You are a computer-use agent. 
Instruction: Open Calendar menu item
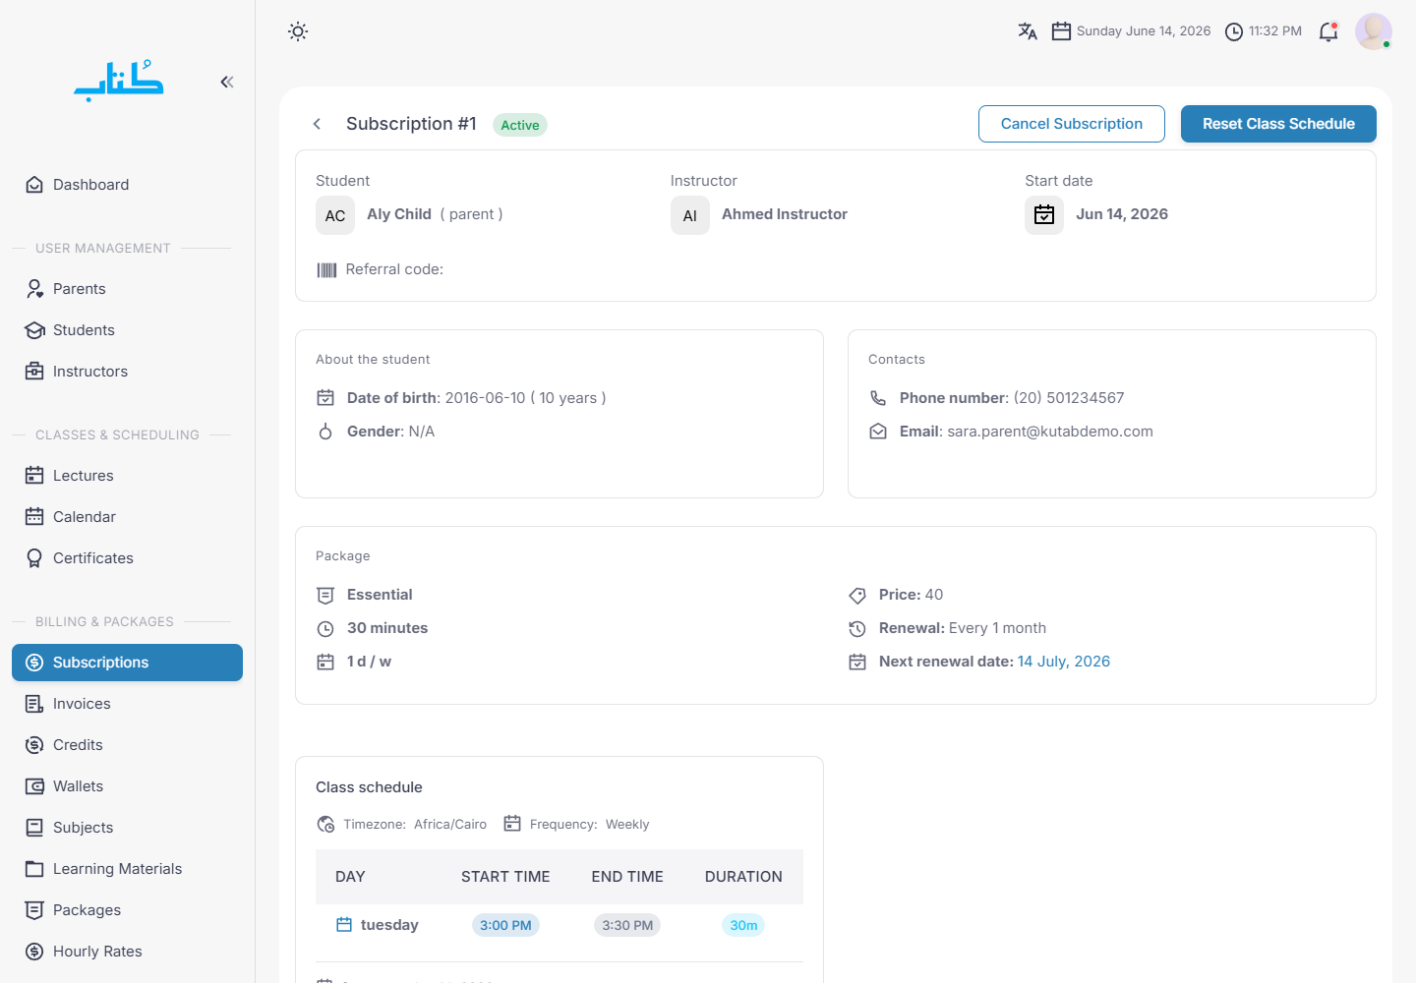[127, 517]
